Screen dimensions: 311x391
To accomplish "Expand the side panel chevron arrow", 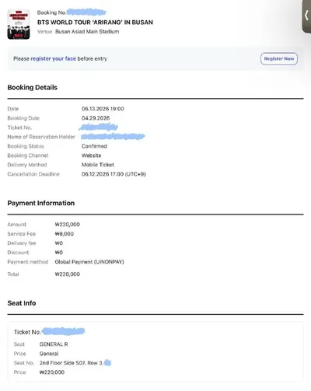I will [x=306, y=16].
